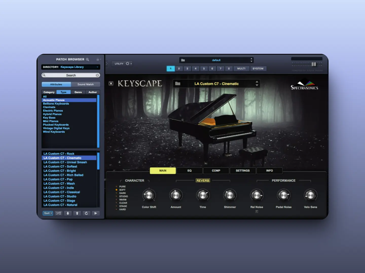
Task: Collapse the patch browser with the arrow handle
Action: tap(107, 63)
